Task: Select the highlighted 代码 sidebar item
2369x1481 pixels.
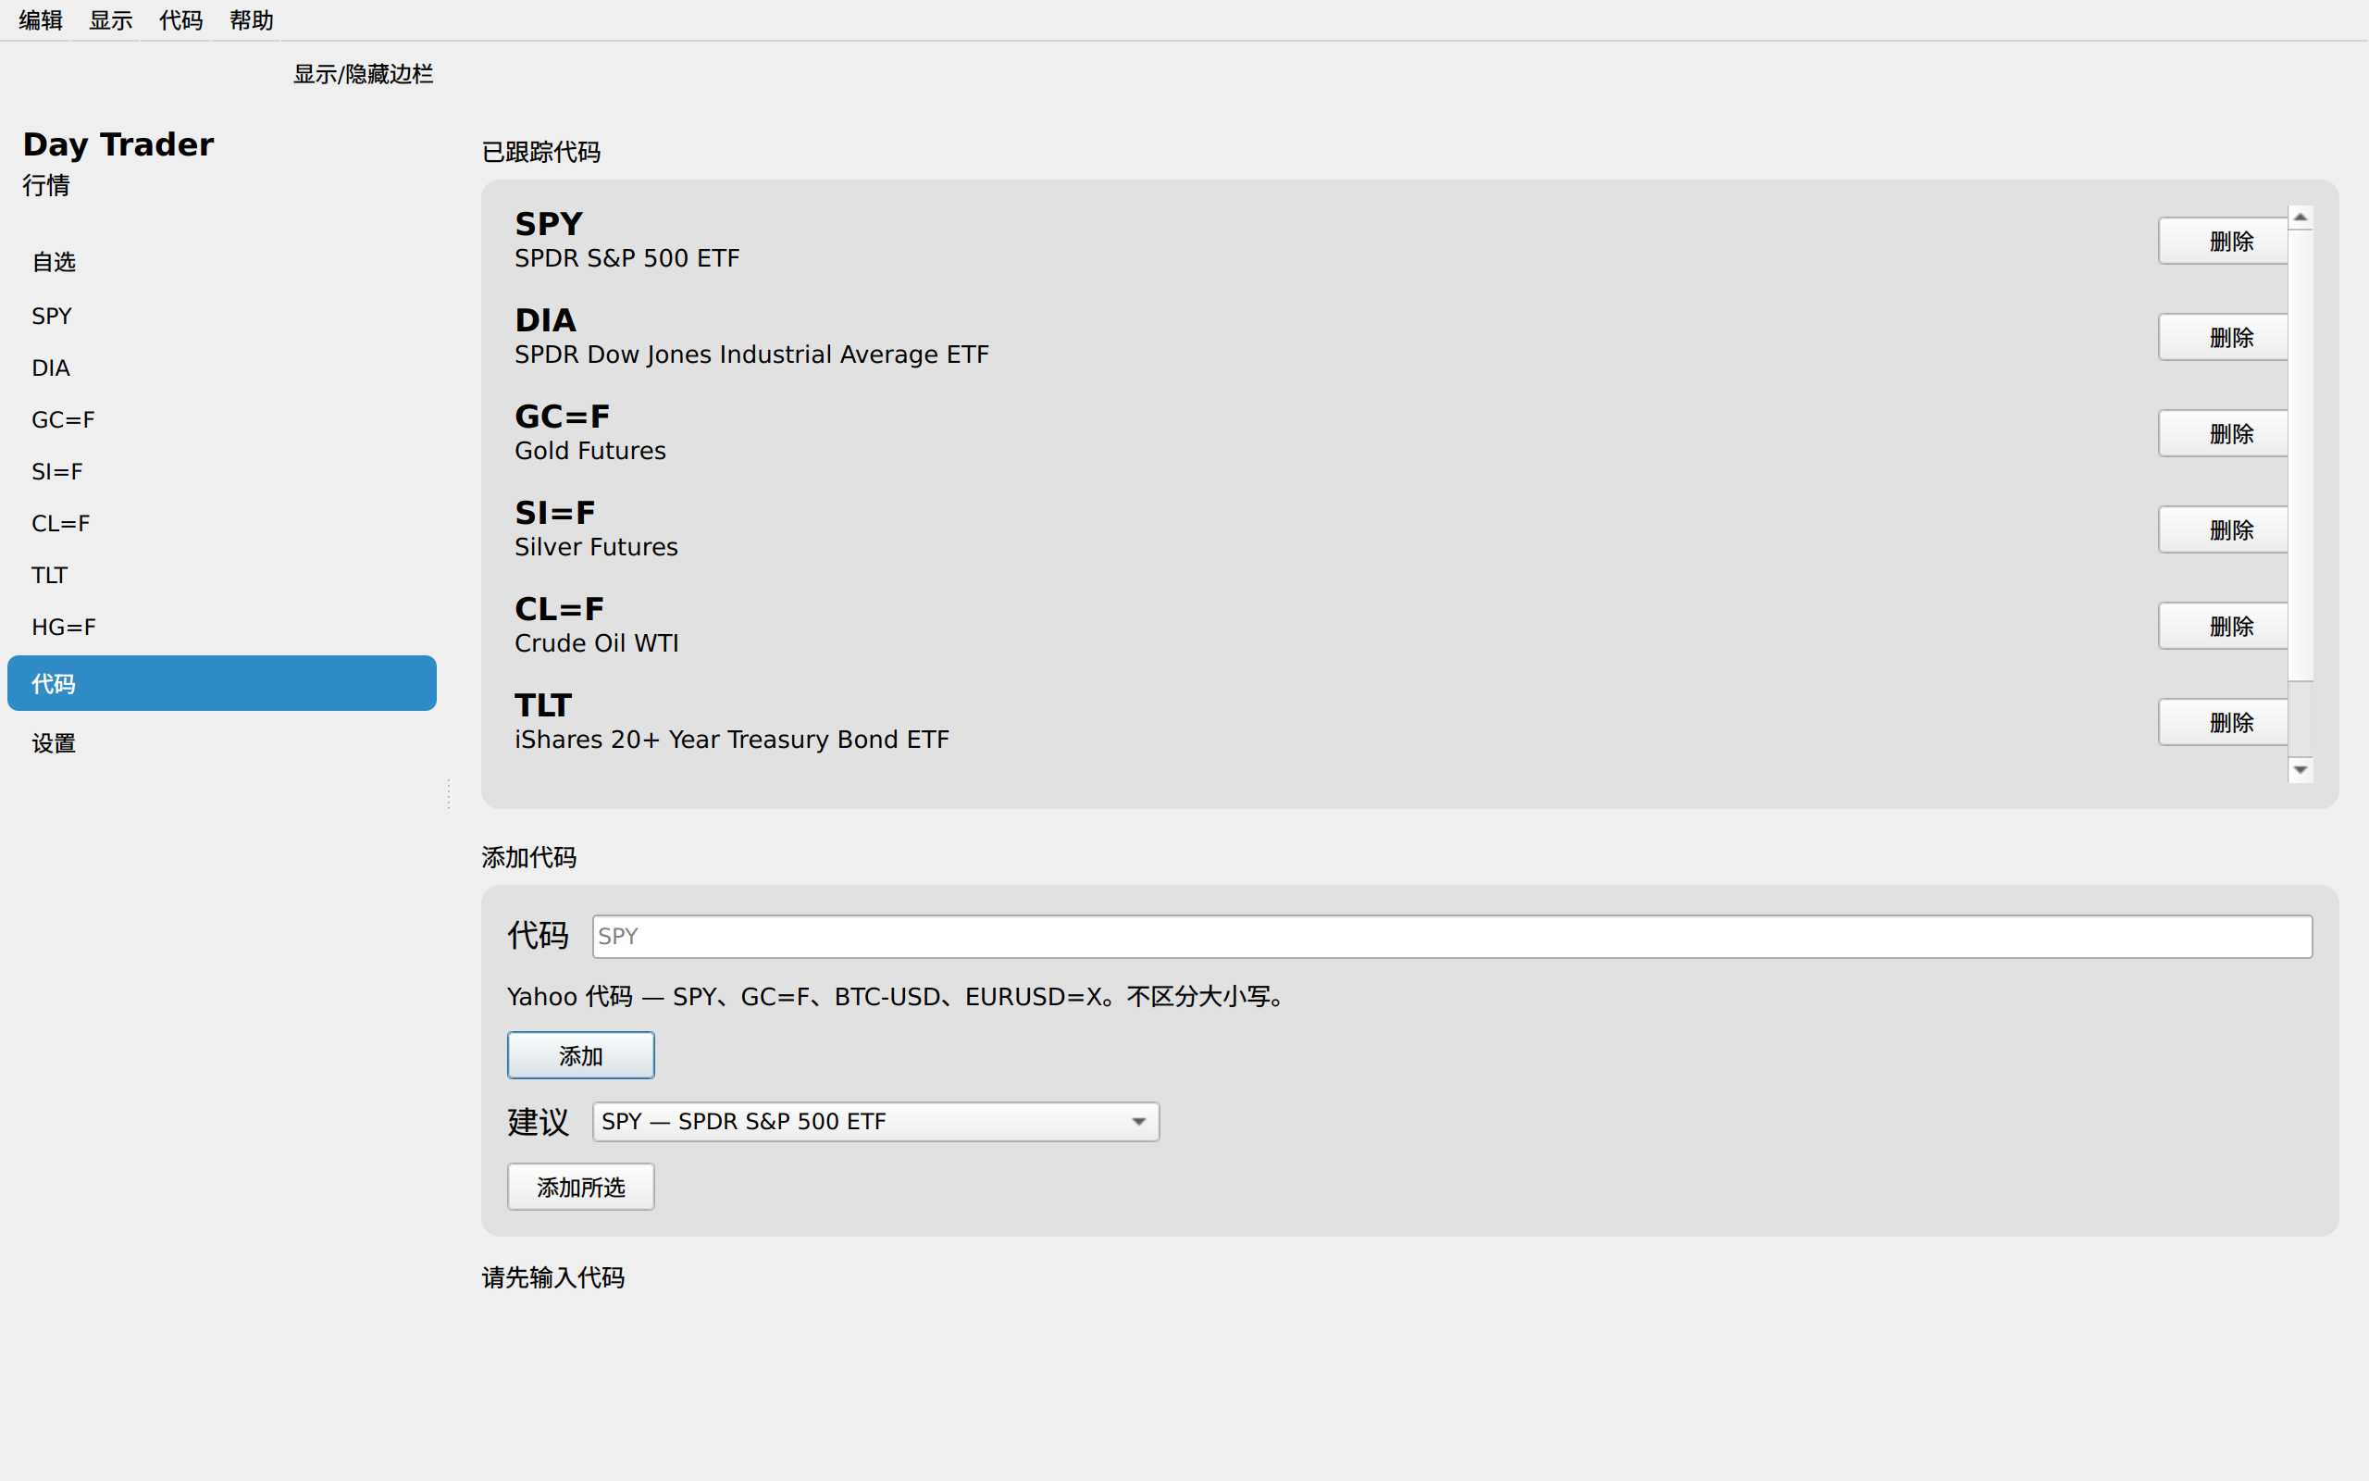Action: tap(221, 684)
